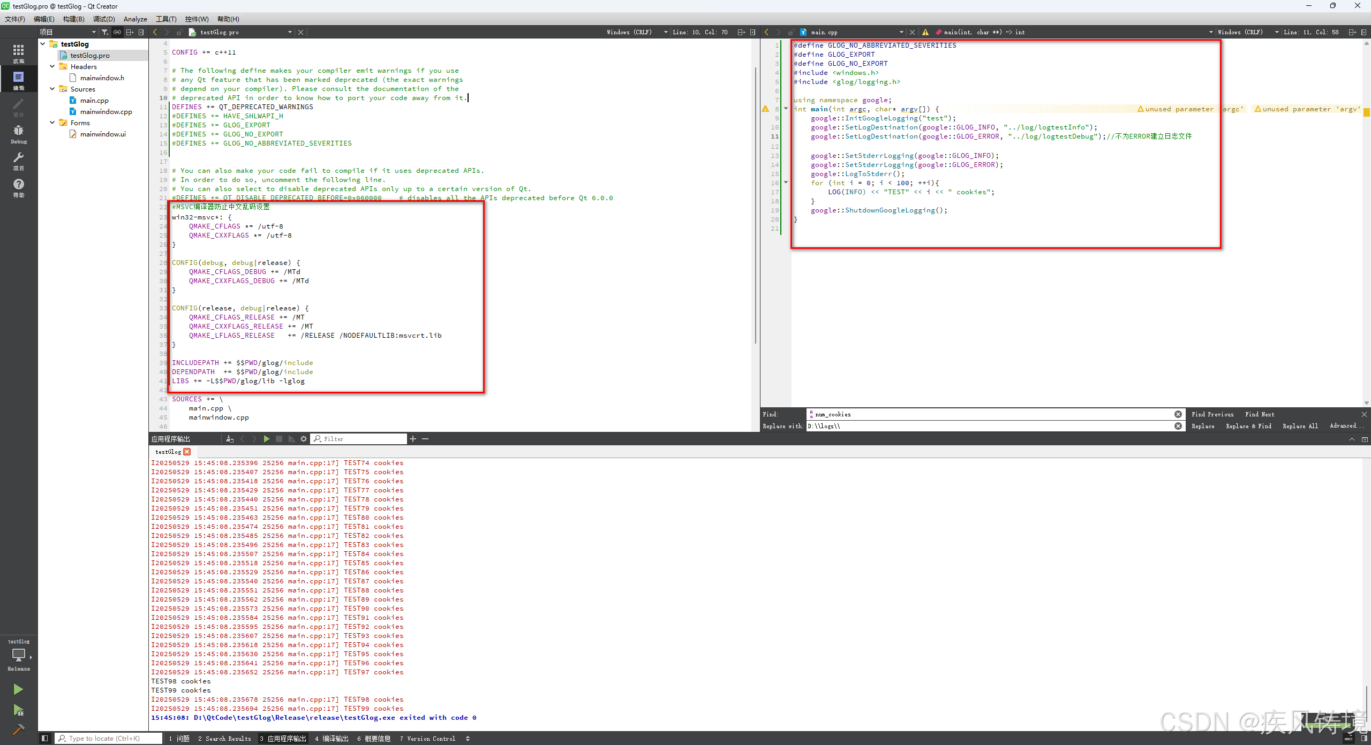
Task: Click the hammer Build icon
Action: point(18,729)
